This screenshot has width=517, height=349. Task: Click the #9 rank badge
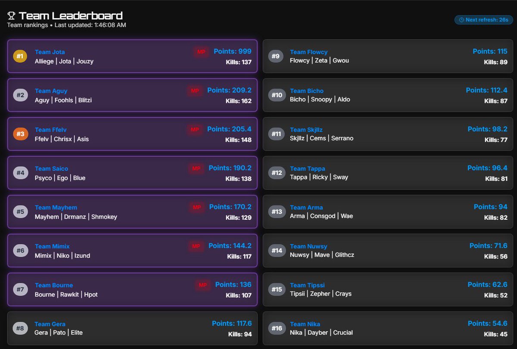276,56
